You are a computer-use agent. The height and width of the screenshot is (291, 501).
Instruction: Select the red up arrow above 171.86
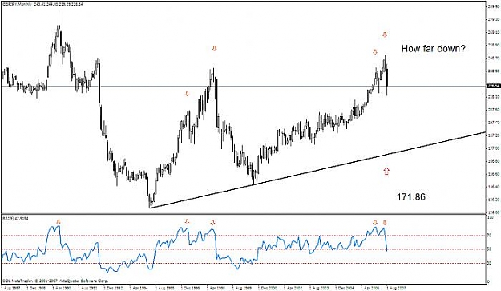point(386,172)
